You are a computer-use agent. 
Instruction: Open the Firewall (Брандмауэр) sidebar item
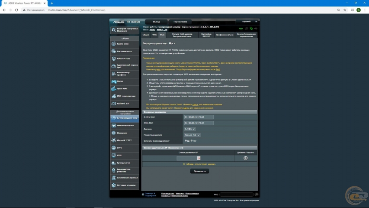point(125,163)
